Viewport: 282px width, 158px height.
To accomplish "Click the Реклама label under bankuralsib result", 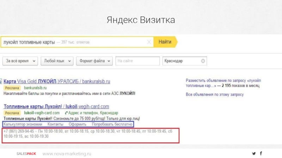I will [x=12, y=88].
